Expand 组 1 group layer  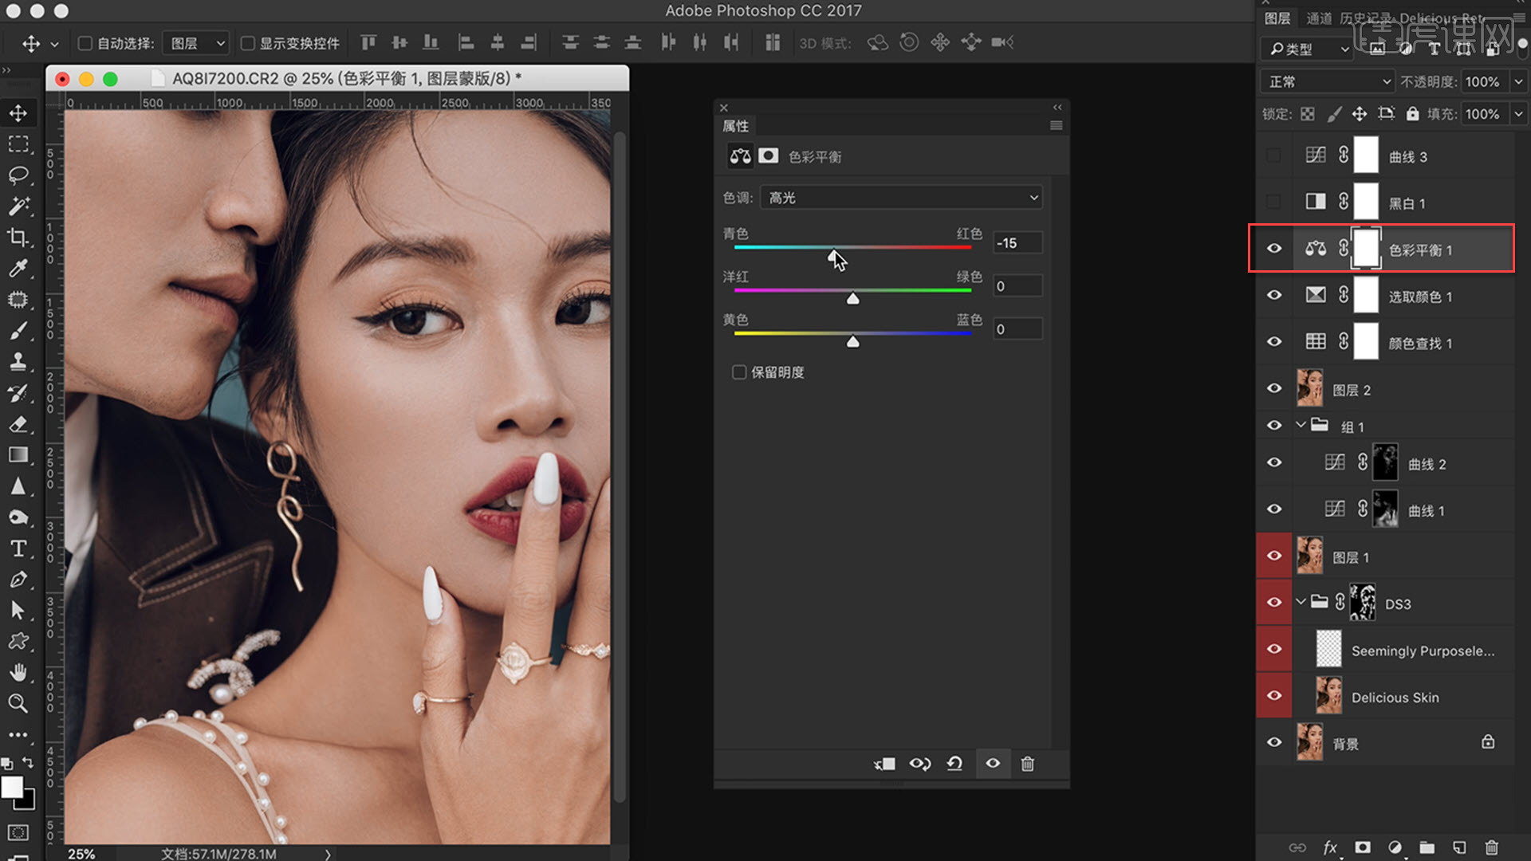tap(1299, 426)
